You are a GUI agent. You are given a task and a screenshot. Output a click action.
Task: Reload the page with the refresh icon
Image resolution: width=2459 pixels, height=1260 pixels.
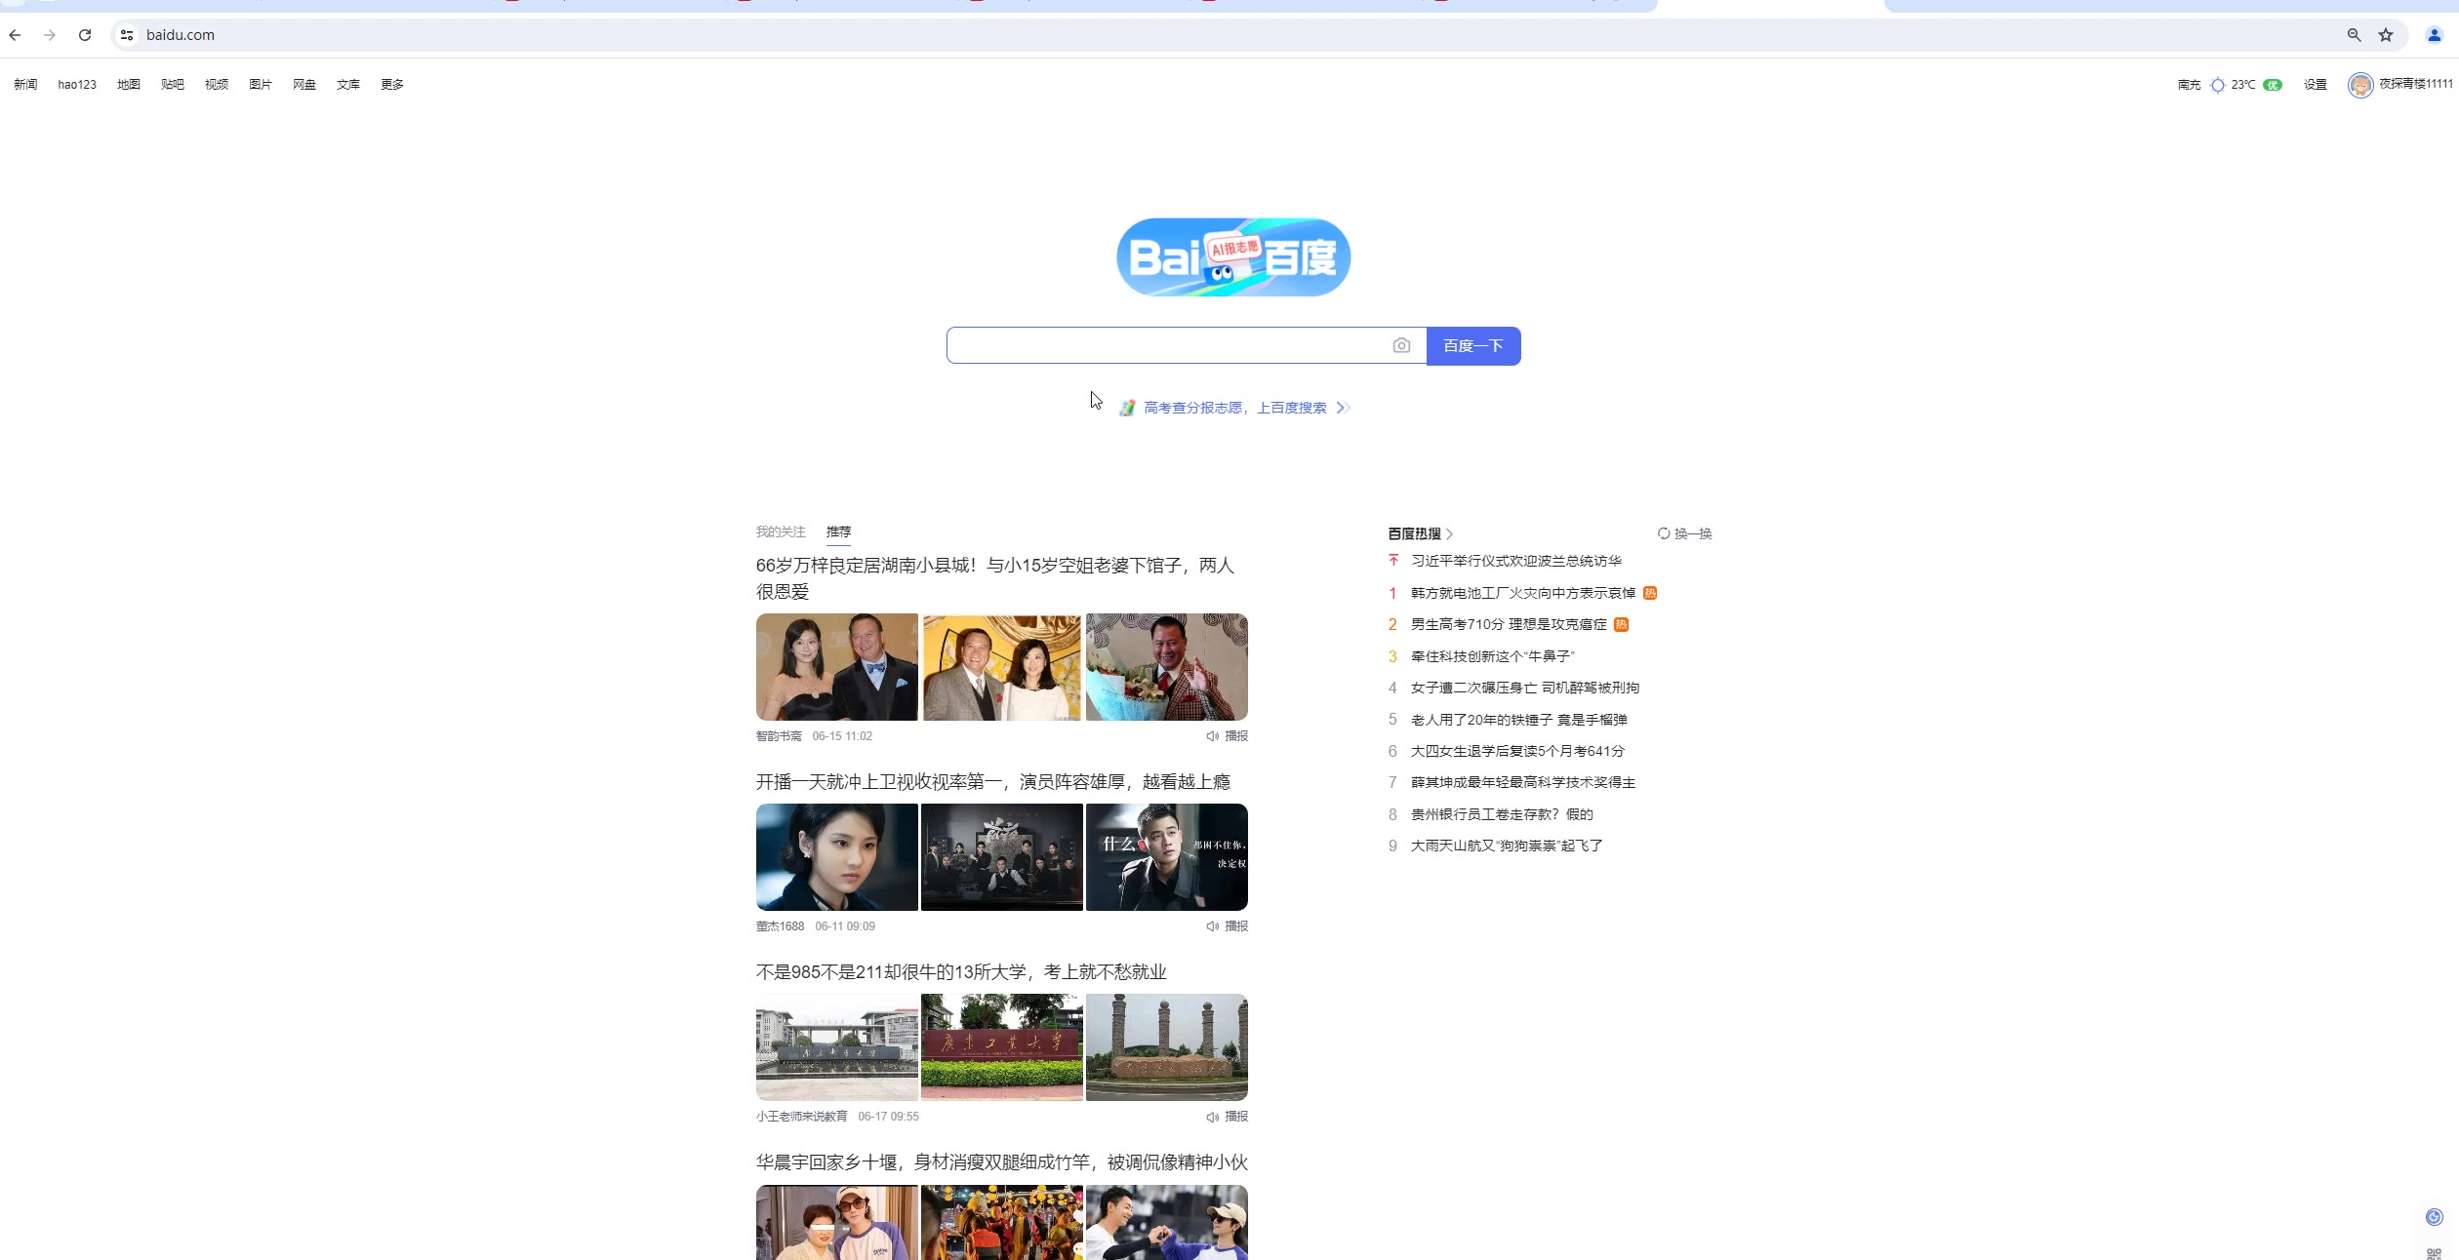pyautogui.click(x=85, y=35)
